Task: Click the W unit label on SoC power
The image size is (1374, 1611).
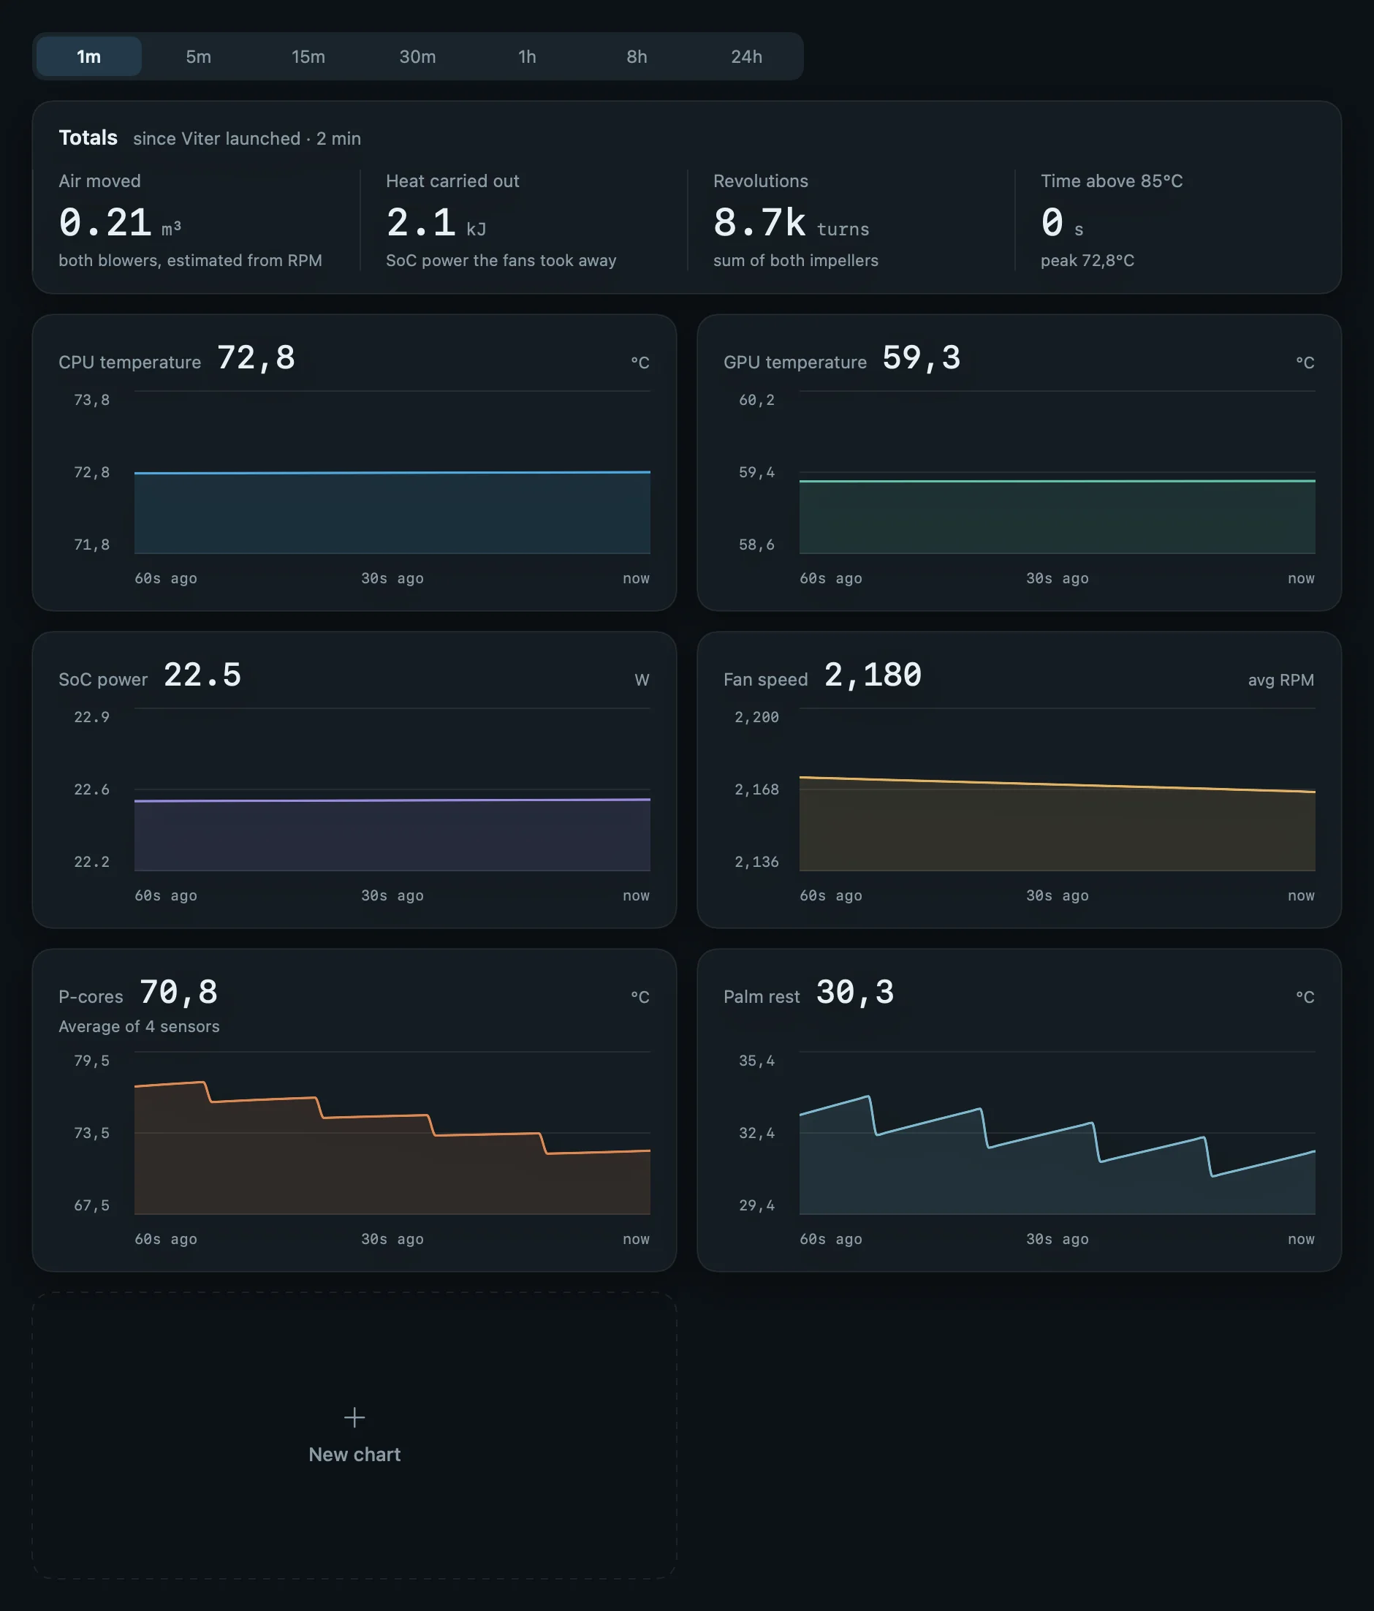Action: [x=642, y=680]
